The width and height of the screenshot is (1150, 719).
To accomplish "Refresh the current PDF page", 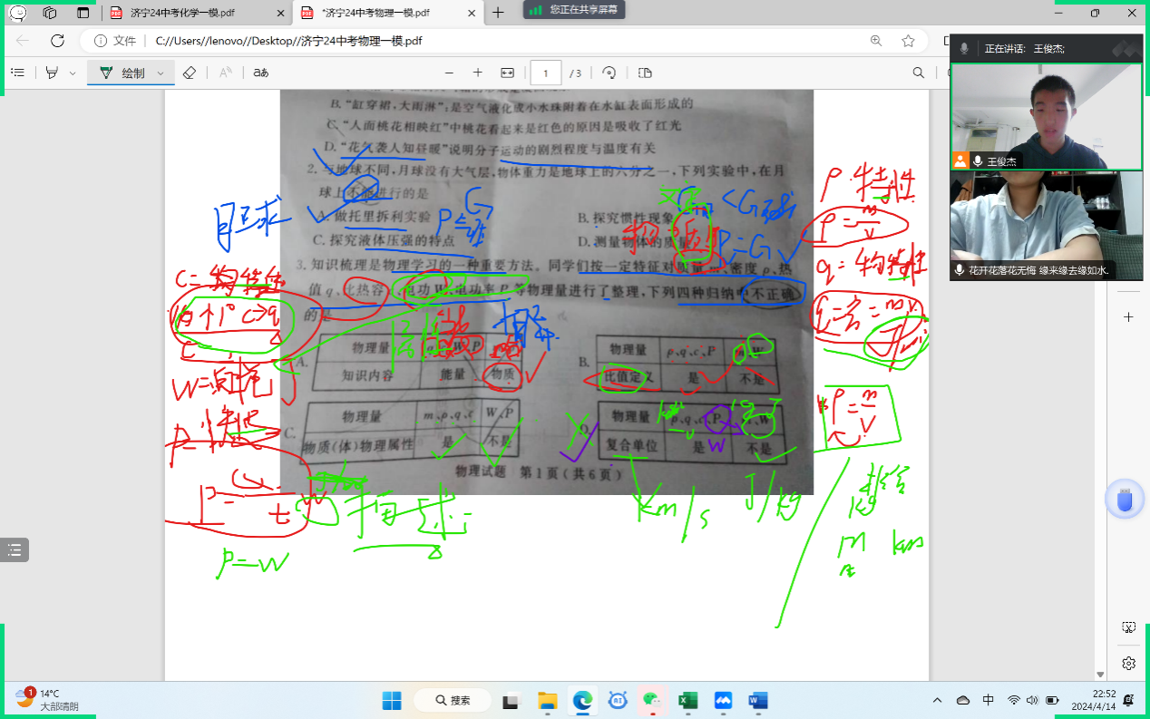I will click(57, 41).
